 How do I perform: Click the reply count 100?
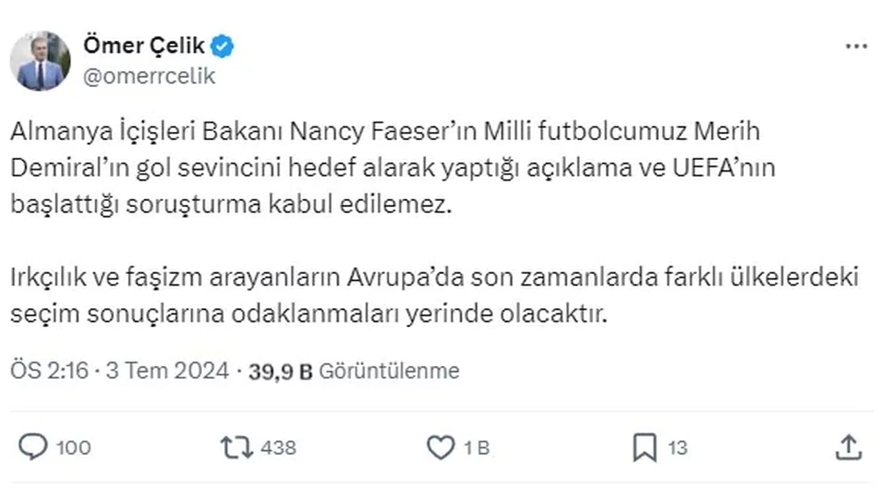[x=73, y=448]
